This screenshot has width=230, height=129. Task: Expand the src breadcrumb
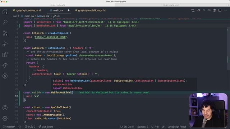15,16
